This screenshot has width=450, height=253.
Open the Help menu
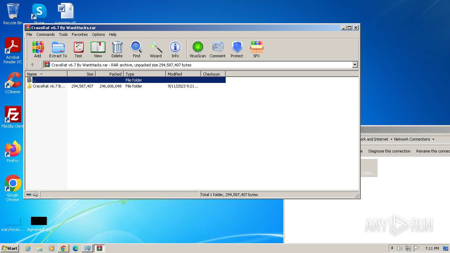pyautogui.click(x=112, y=34)
